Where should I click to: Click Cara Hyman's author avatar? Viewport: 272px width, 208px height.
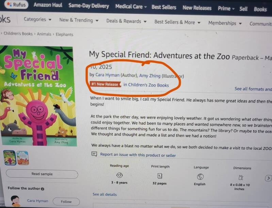[15, 201]
